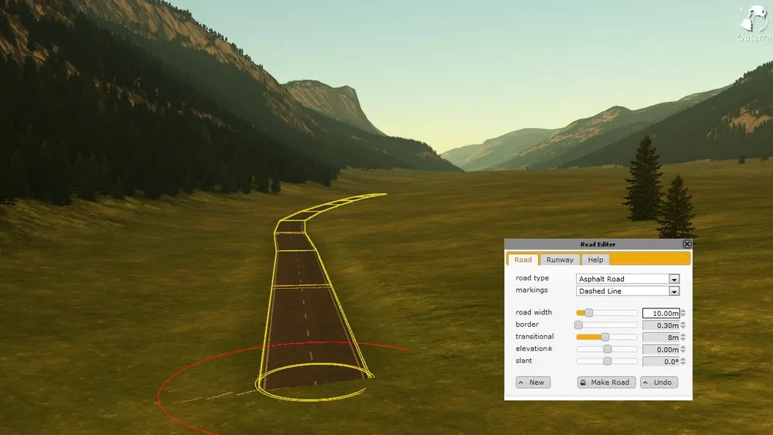Click the 'transitional' label
This screenshot has width=773, height=435.
(534, 336)
